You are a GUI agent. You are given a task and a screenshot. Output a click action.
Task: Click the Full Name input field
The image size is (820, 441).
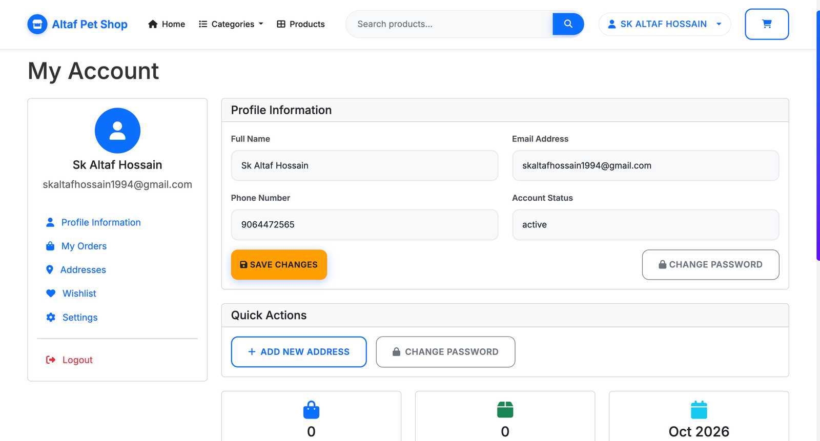tap(364, 165)
